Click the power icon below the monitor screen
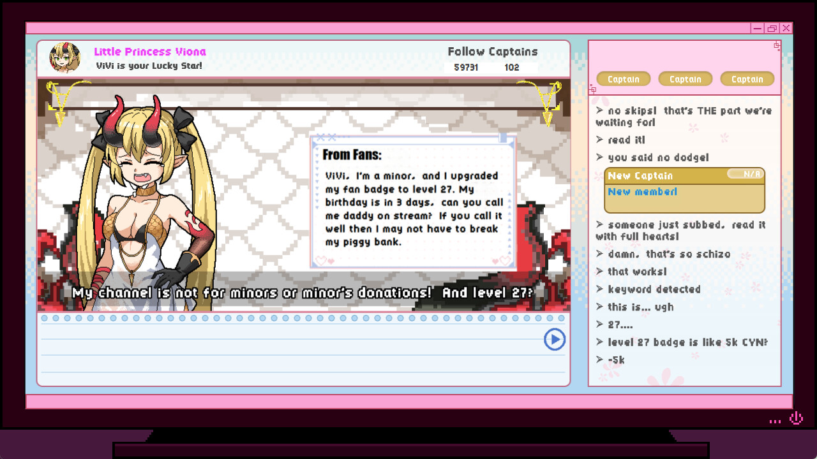 (x=795, y=418)
